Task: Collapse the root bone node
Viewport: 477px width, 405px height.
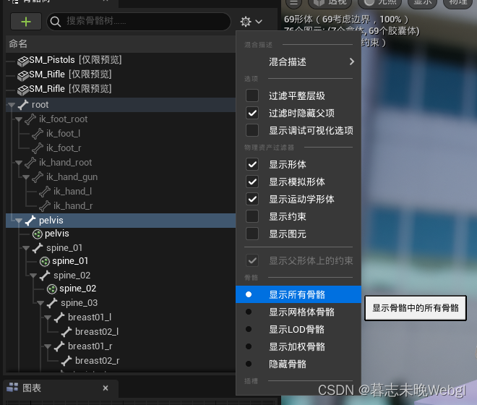Action: (x=12, y=105)
